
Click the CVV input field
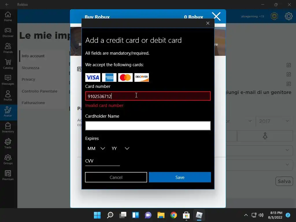pos(103,161)
